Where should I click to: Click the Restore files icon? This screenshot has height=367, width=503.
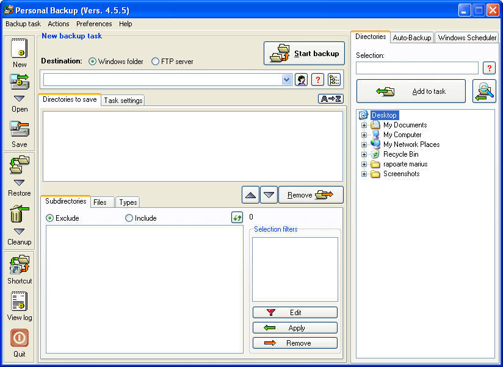20,165
